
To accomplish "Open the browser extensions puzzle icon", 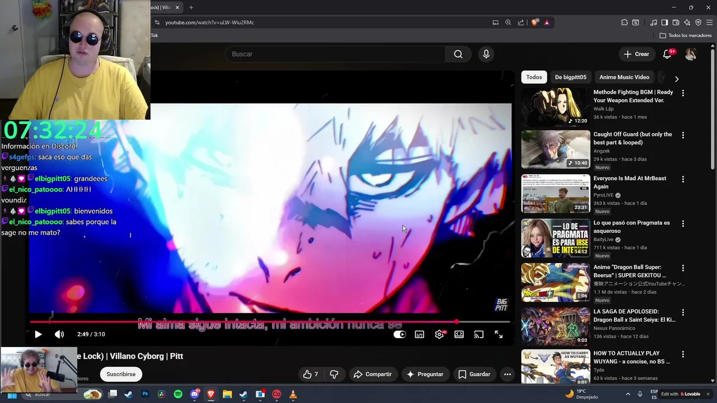I will (x=625, y=22).
